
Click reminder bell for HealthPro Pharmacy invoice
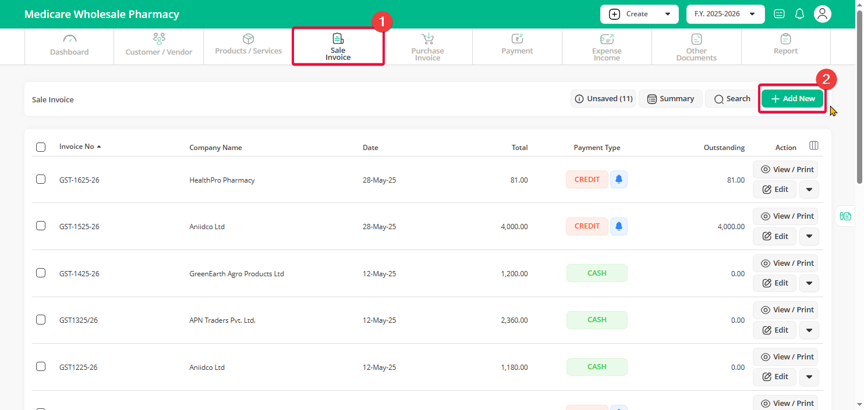tap(619, 180)
